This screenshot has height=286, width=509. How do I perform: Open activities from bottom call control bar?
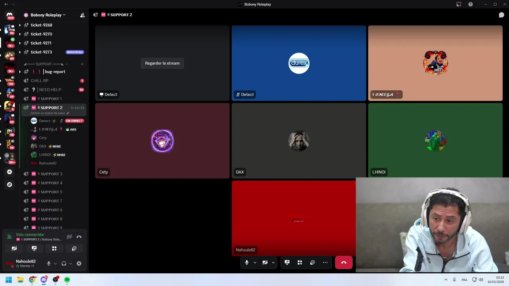[300, 263]
